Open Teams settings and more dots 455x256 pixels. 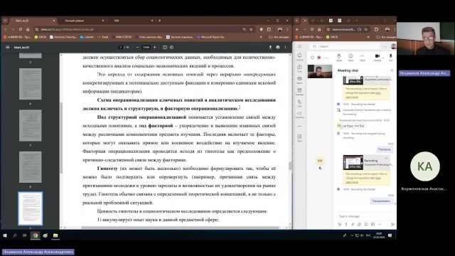click(385, 46)
